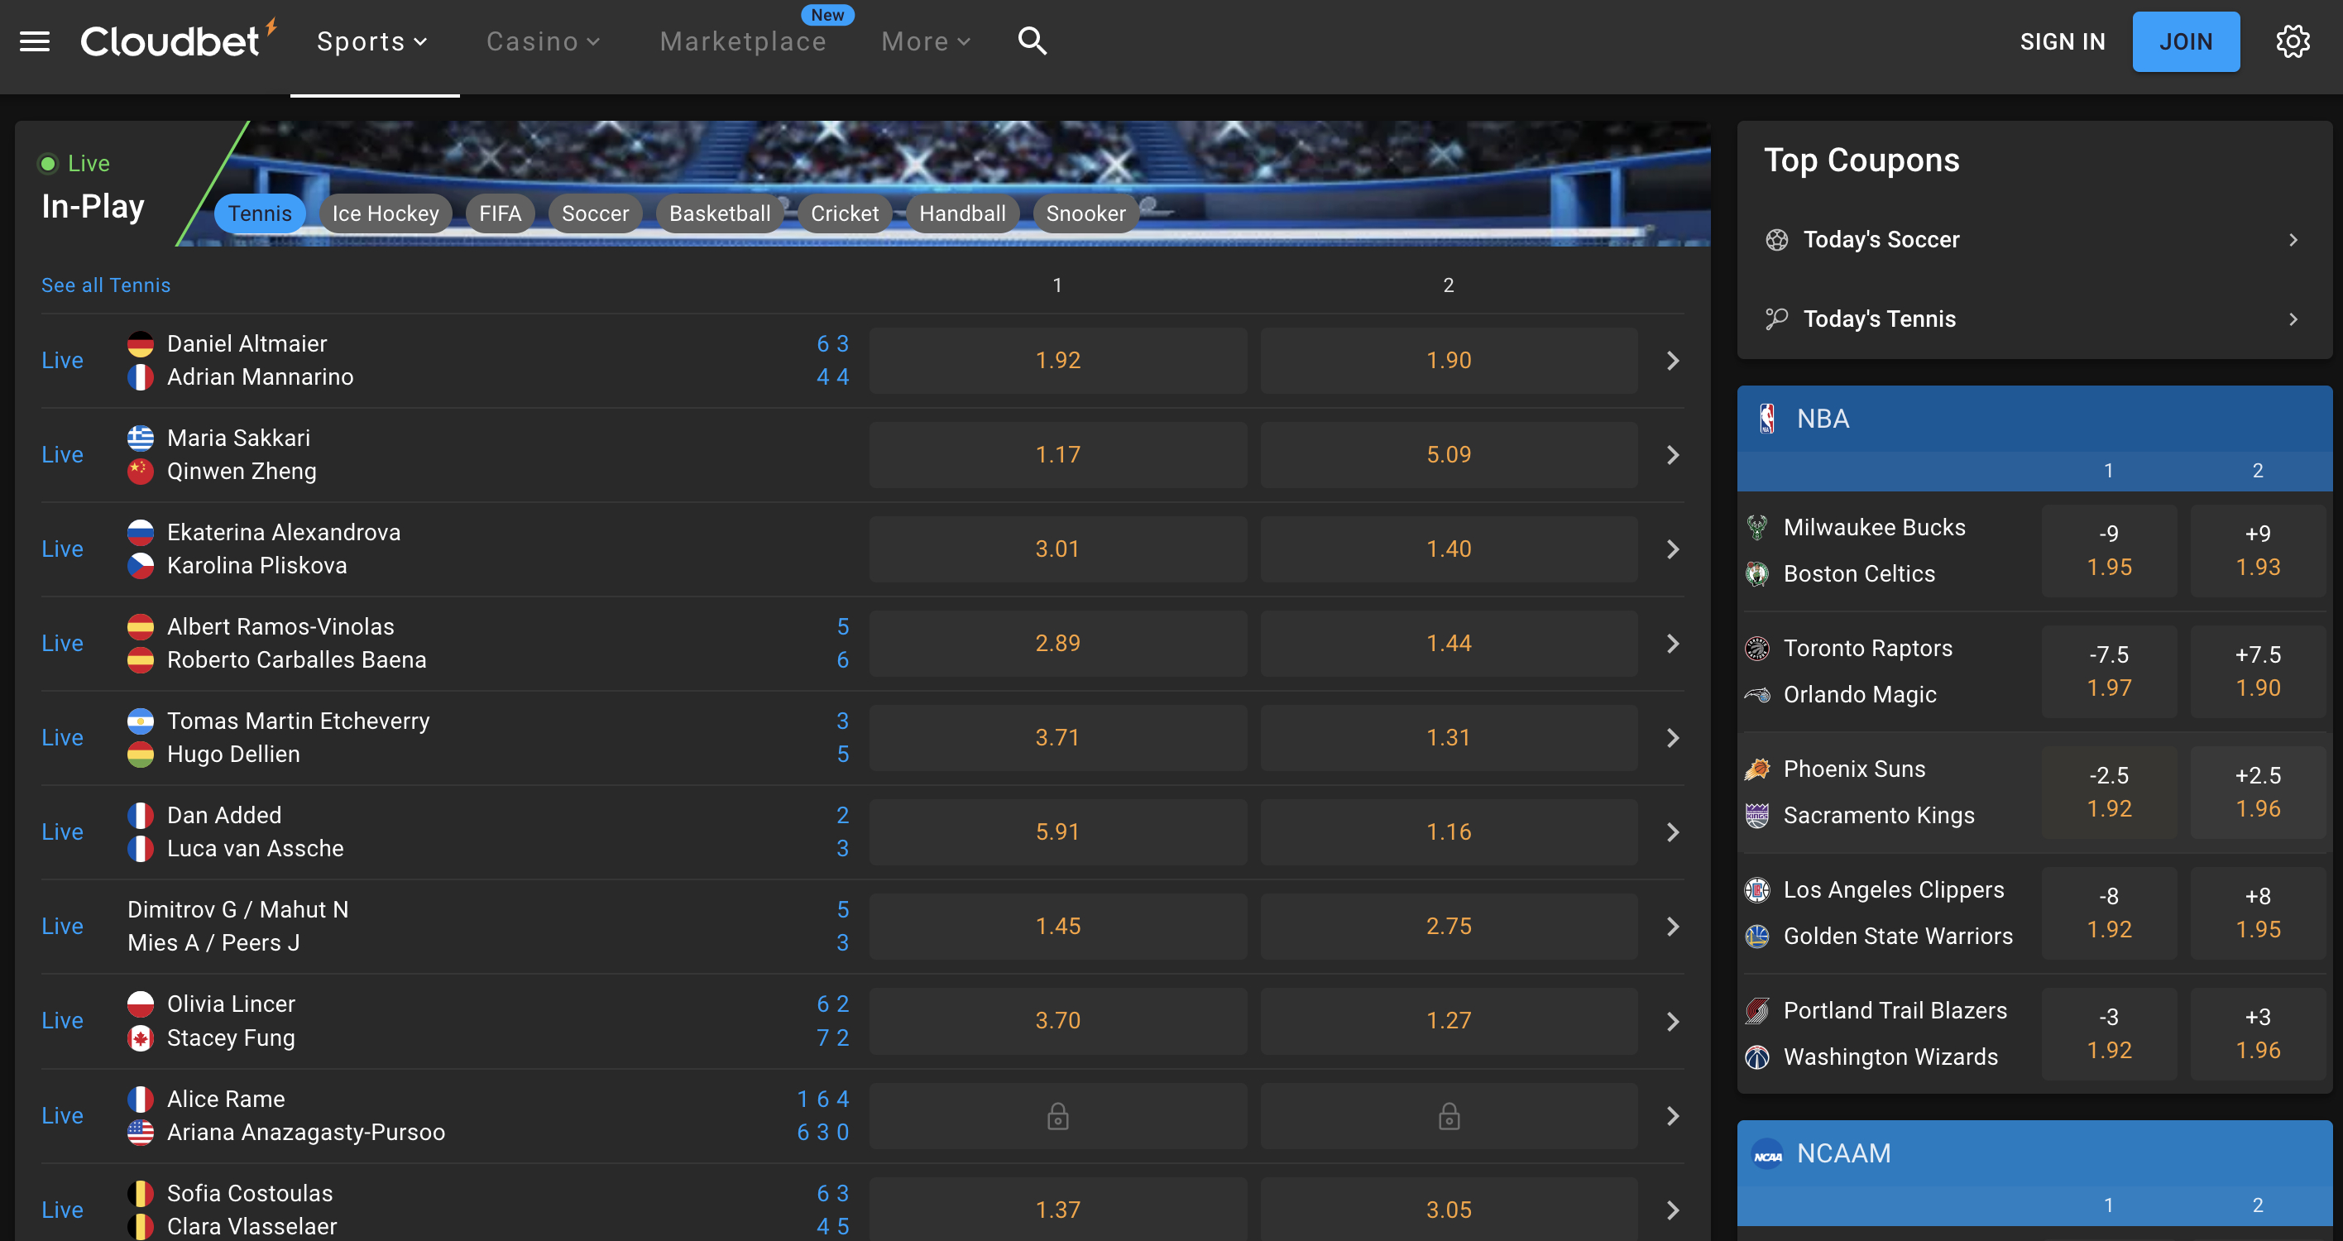
Task: Click the Milwaukee Bucks team logo
Action: 1757,528
